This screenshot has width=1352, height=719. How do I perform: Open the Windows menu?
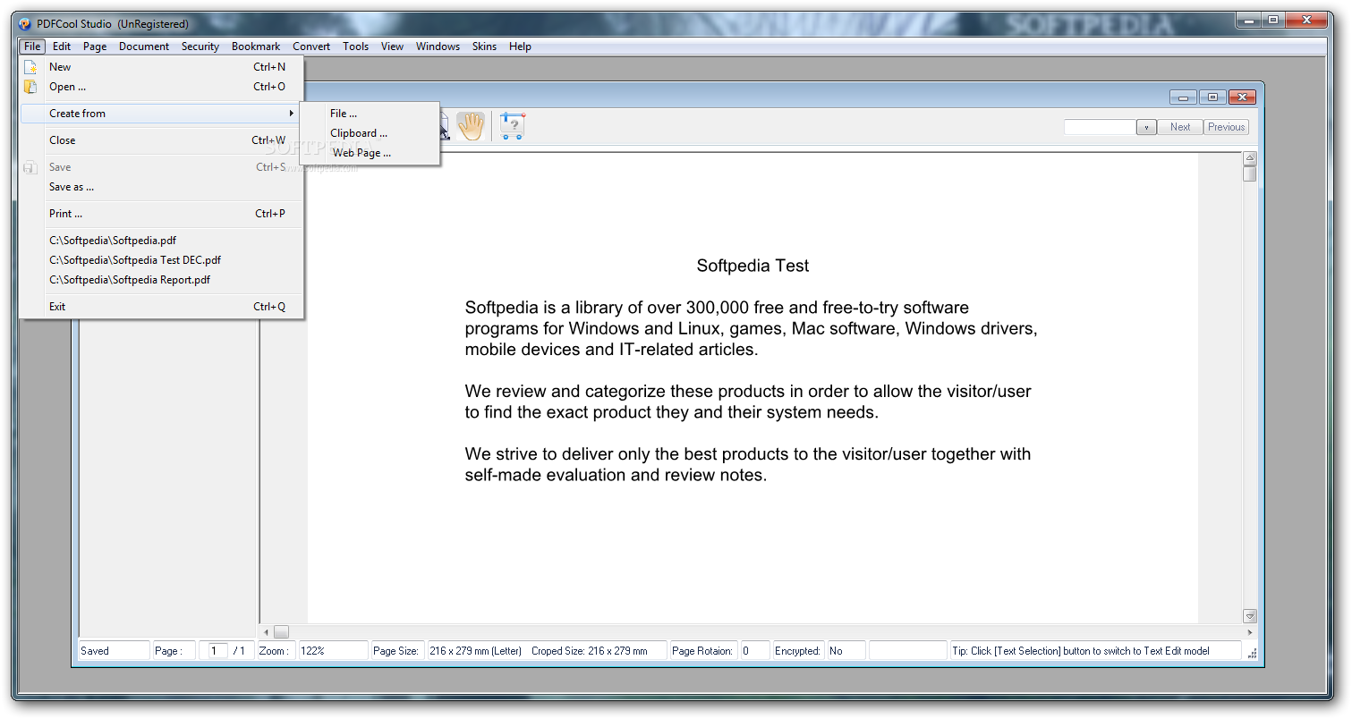(438, 47)
